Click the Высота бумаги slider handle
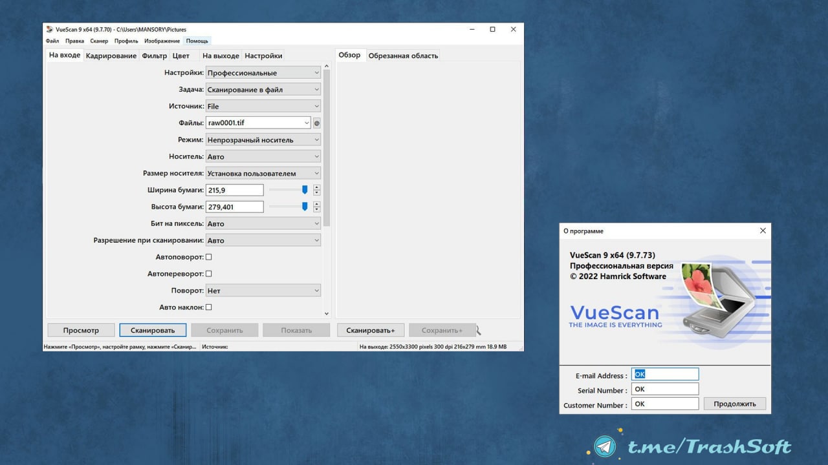The height and width of the screenshot is (465, 828). click(x=305, y=206)
